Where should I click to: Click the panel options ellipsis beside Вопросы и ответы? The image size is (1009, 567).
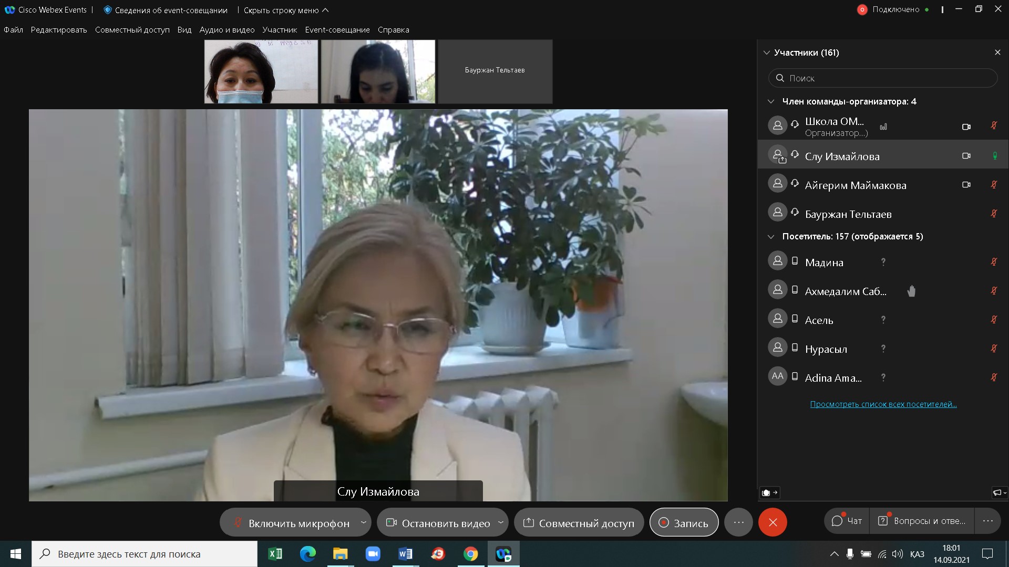tap(987, 521)
